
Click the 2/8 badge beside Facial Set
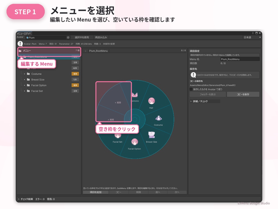(75, 91)
